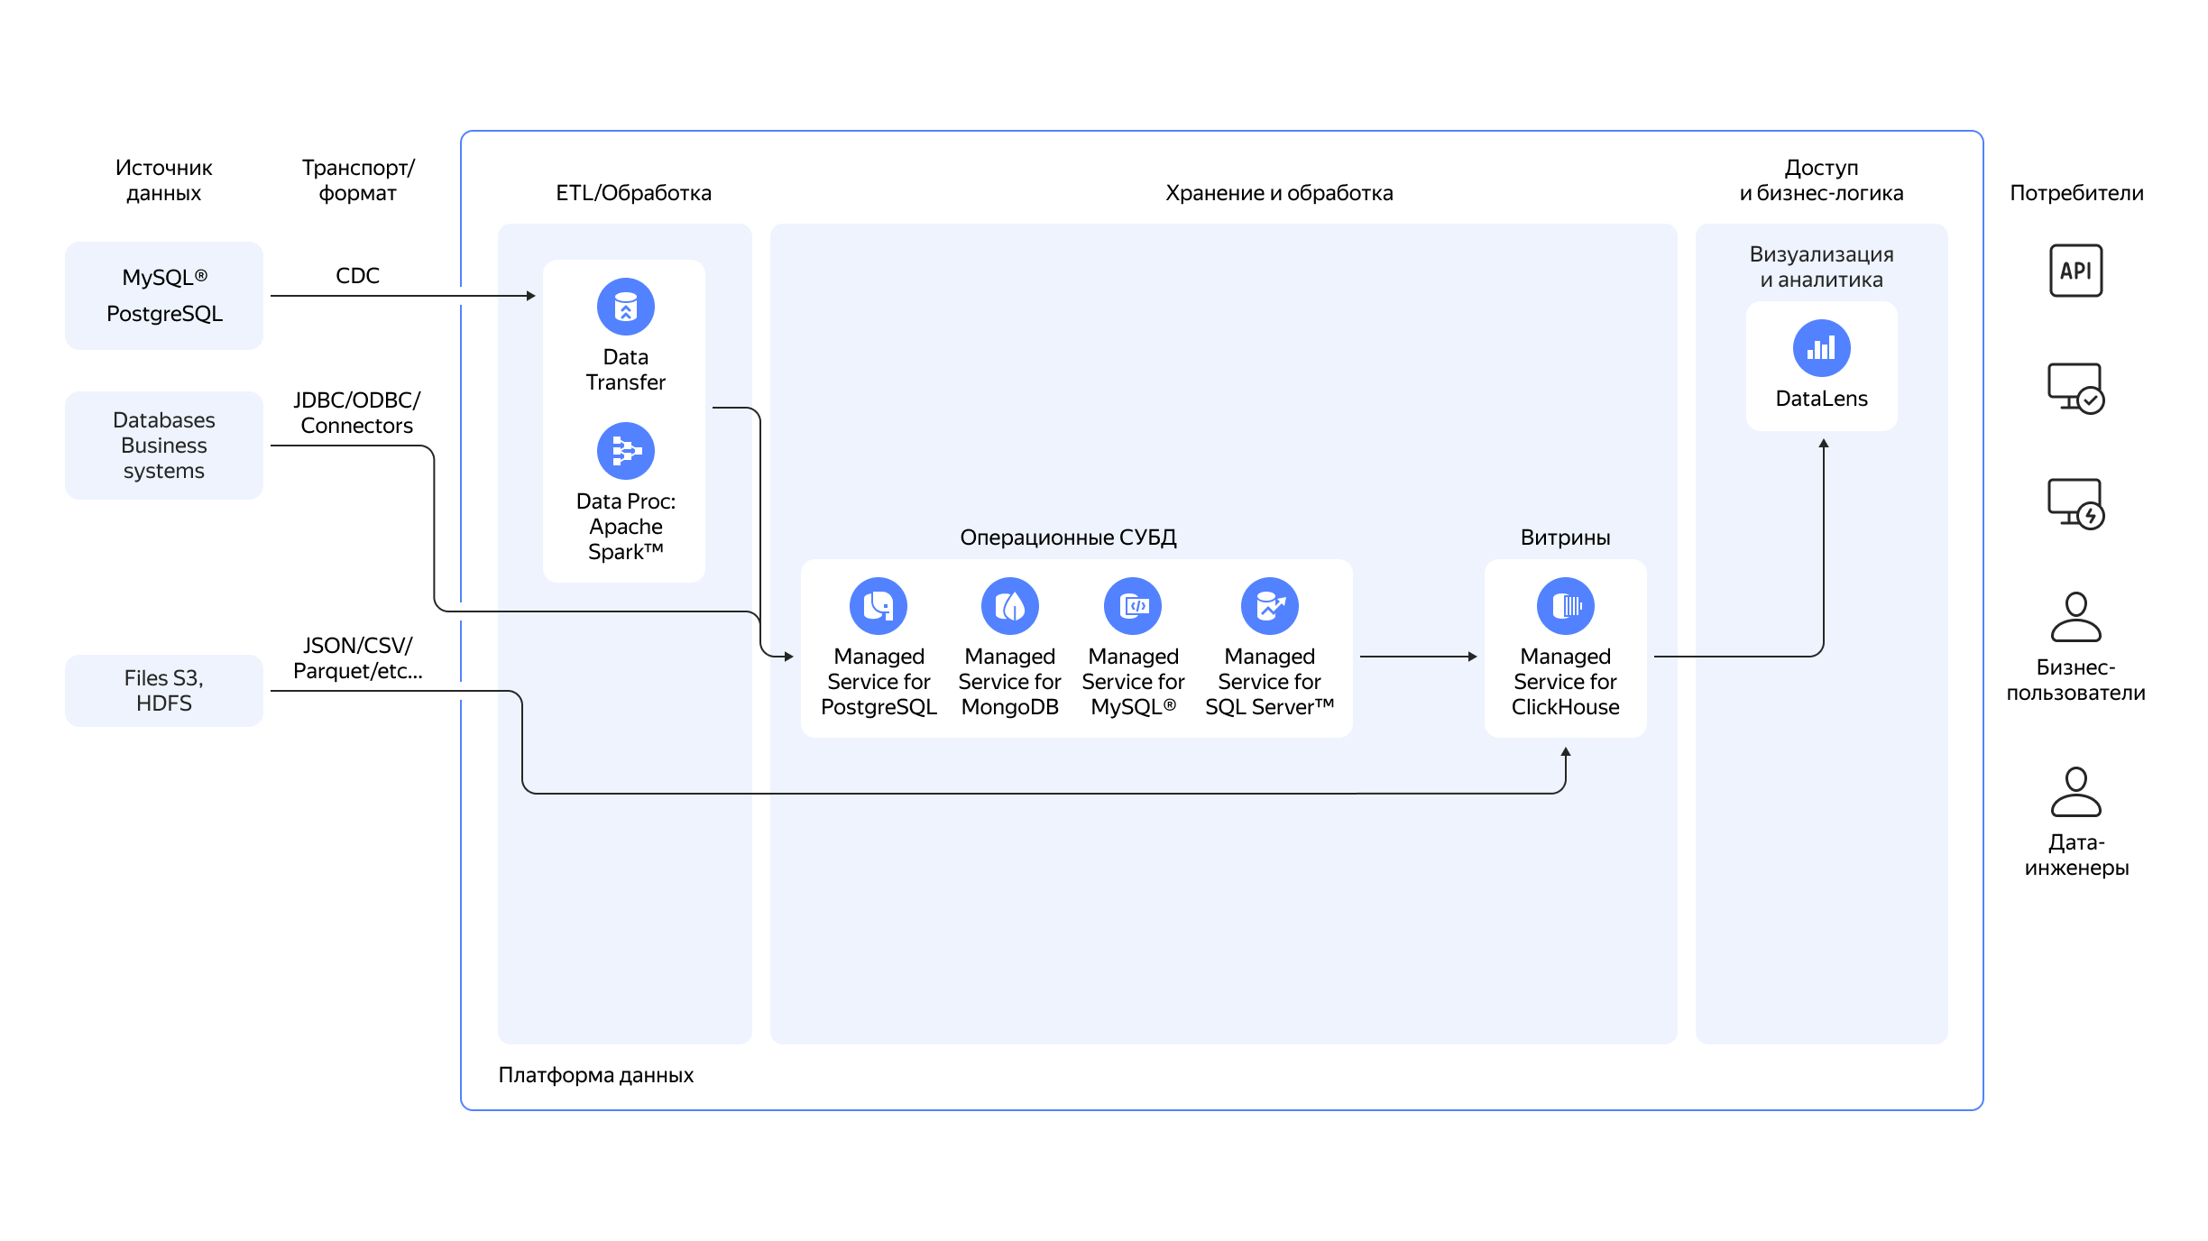Image resolution: width=2208 pixels, height=1241 pixels.
Task: Click the 'Бизнес- пользователи' caption
Action: click(x=2076, y=680)
